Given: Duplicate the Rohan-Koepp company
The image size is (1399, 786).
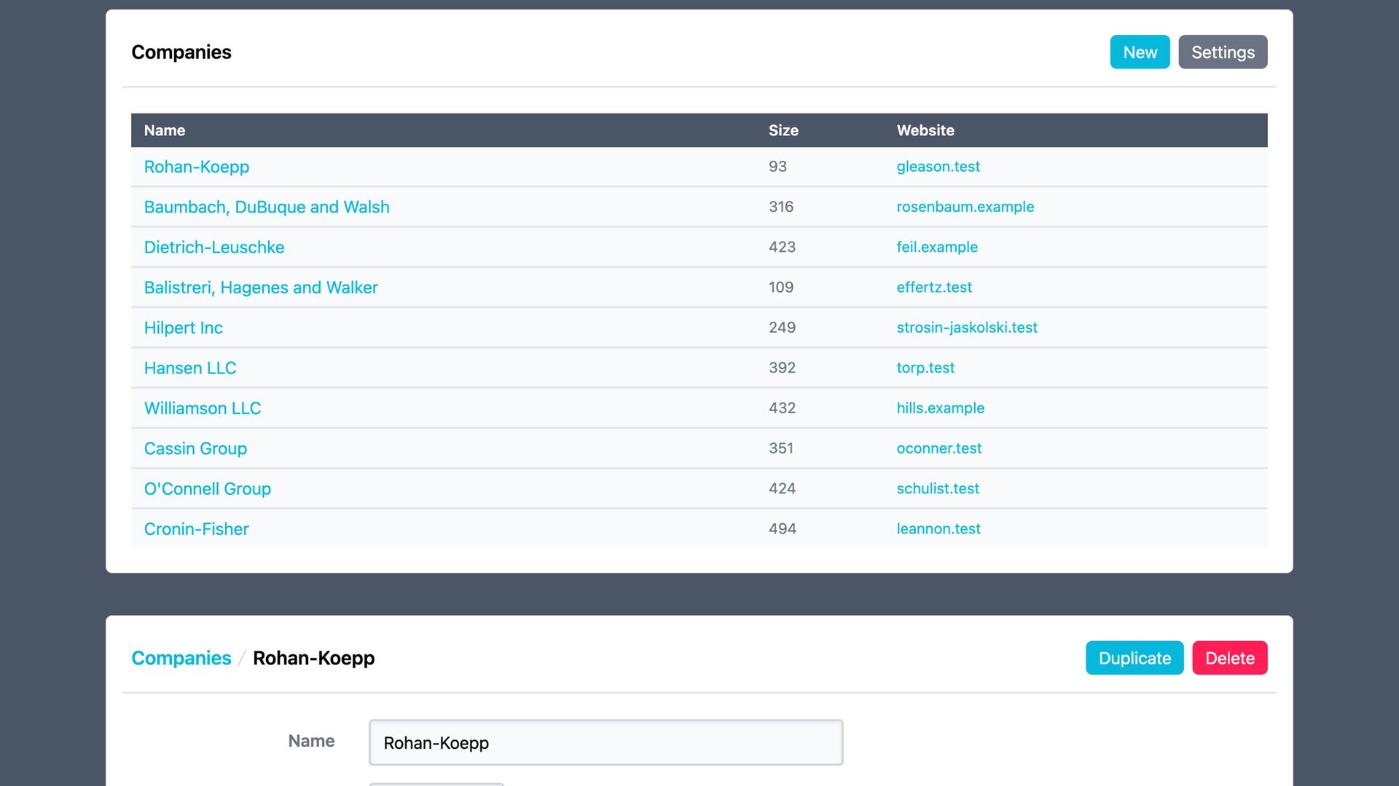Looking at the screenshot, I should pos(1135,658).
